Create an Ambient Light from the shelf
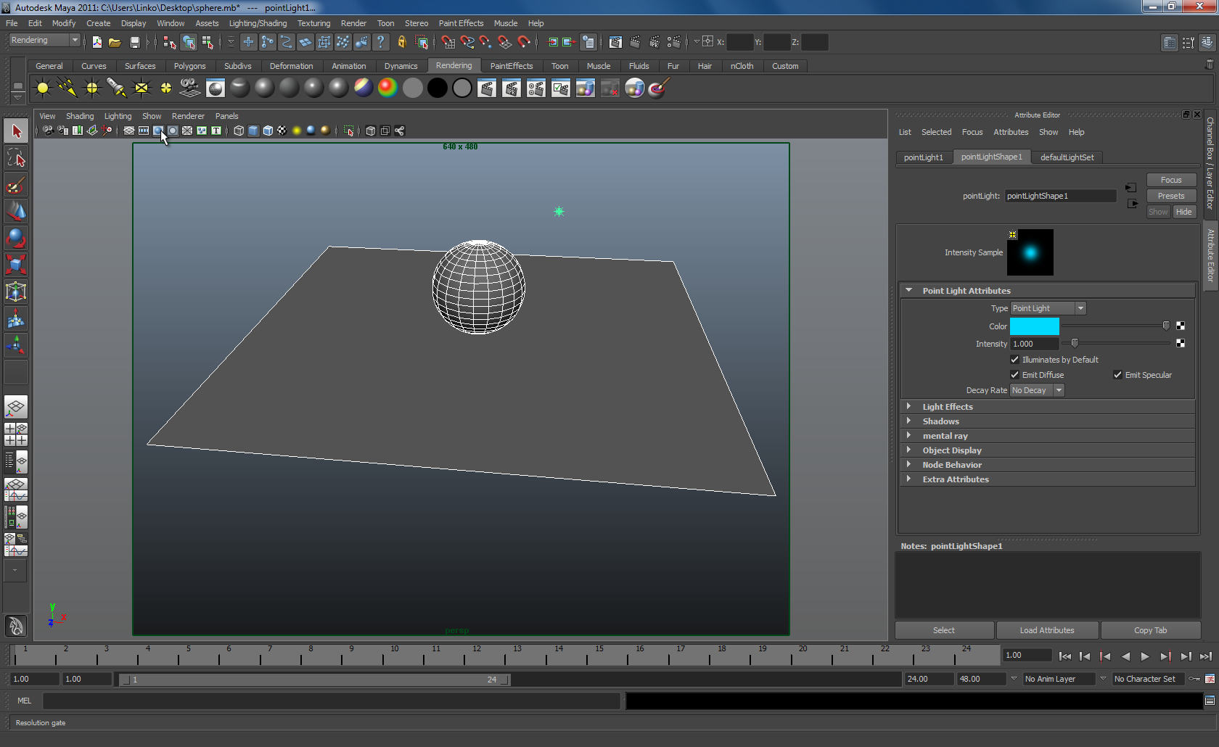This screenshot has width=1219, height=747. click(43, 88)
